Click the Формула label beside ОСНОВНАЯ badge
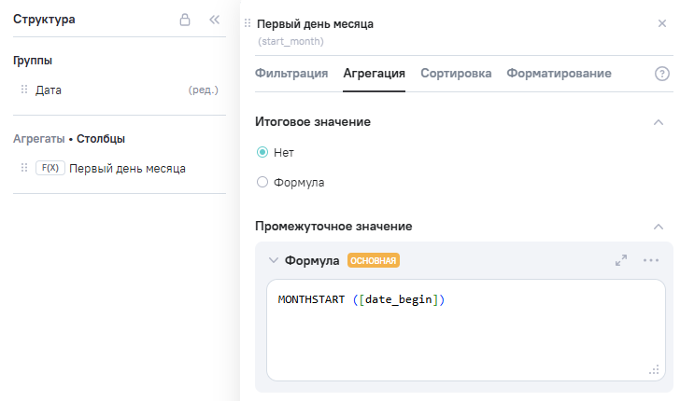 (312, 260)
